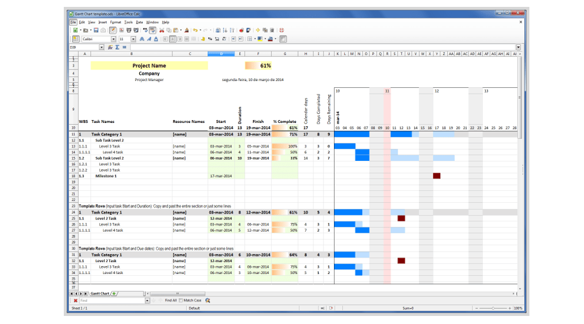Toggle the AutoSpellcheck button
584x324 pixels.
[153, 30]
